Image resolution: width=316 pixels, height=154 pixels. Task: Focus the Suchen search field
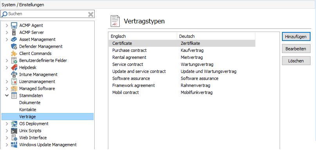(x=47, y=14)
